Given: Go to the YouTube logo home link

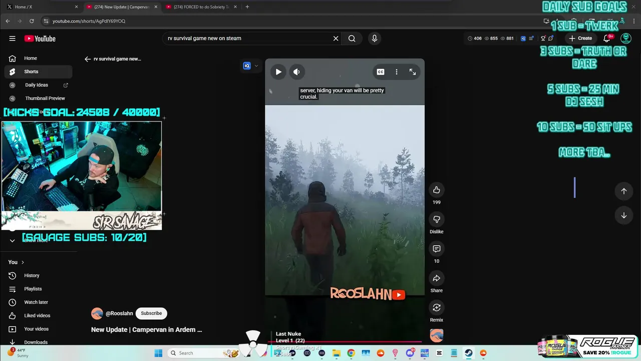Looking at the screenshot, I should pyautogui.click(x=40, y=39).
